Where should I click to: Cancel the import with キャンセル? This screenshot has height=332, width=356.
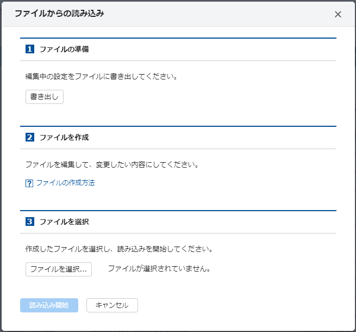pyautogui.click(x=112, y=305)
